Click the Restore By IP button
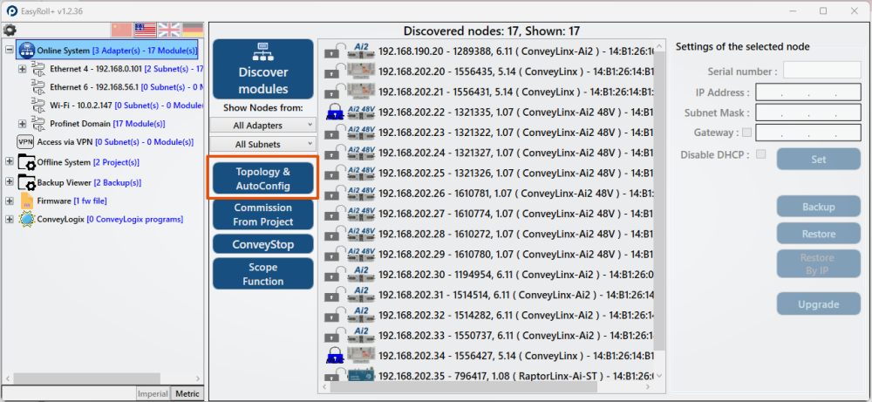Image resolution: width=872 pixels, height=402 pixels. coord(819,264)
